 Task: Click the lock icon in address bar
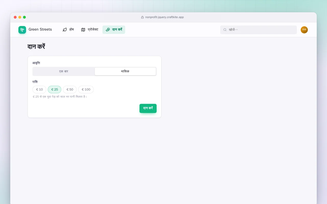pos(143,17)
